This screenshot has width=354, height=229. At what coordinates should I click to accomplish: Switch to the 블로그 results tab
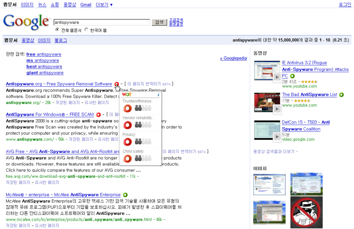[61, 40]
